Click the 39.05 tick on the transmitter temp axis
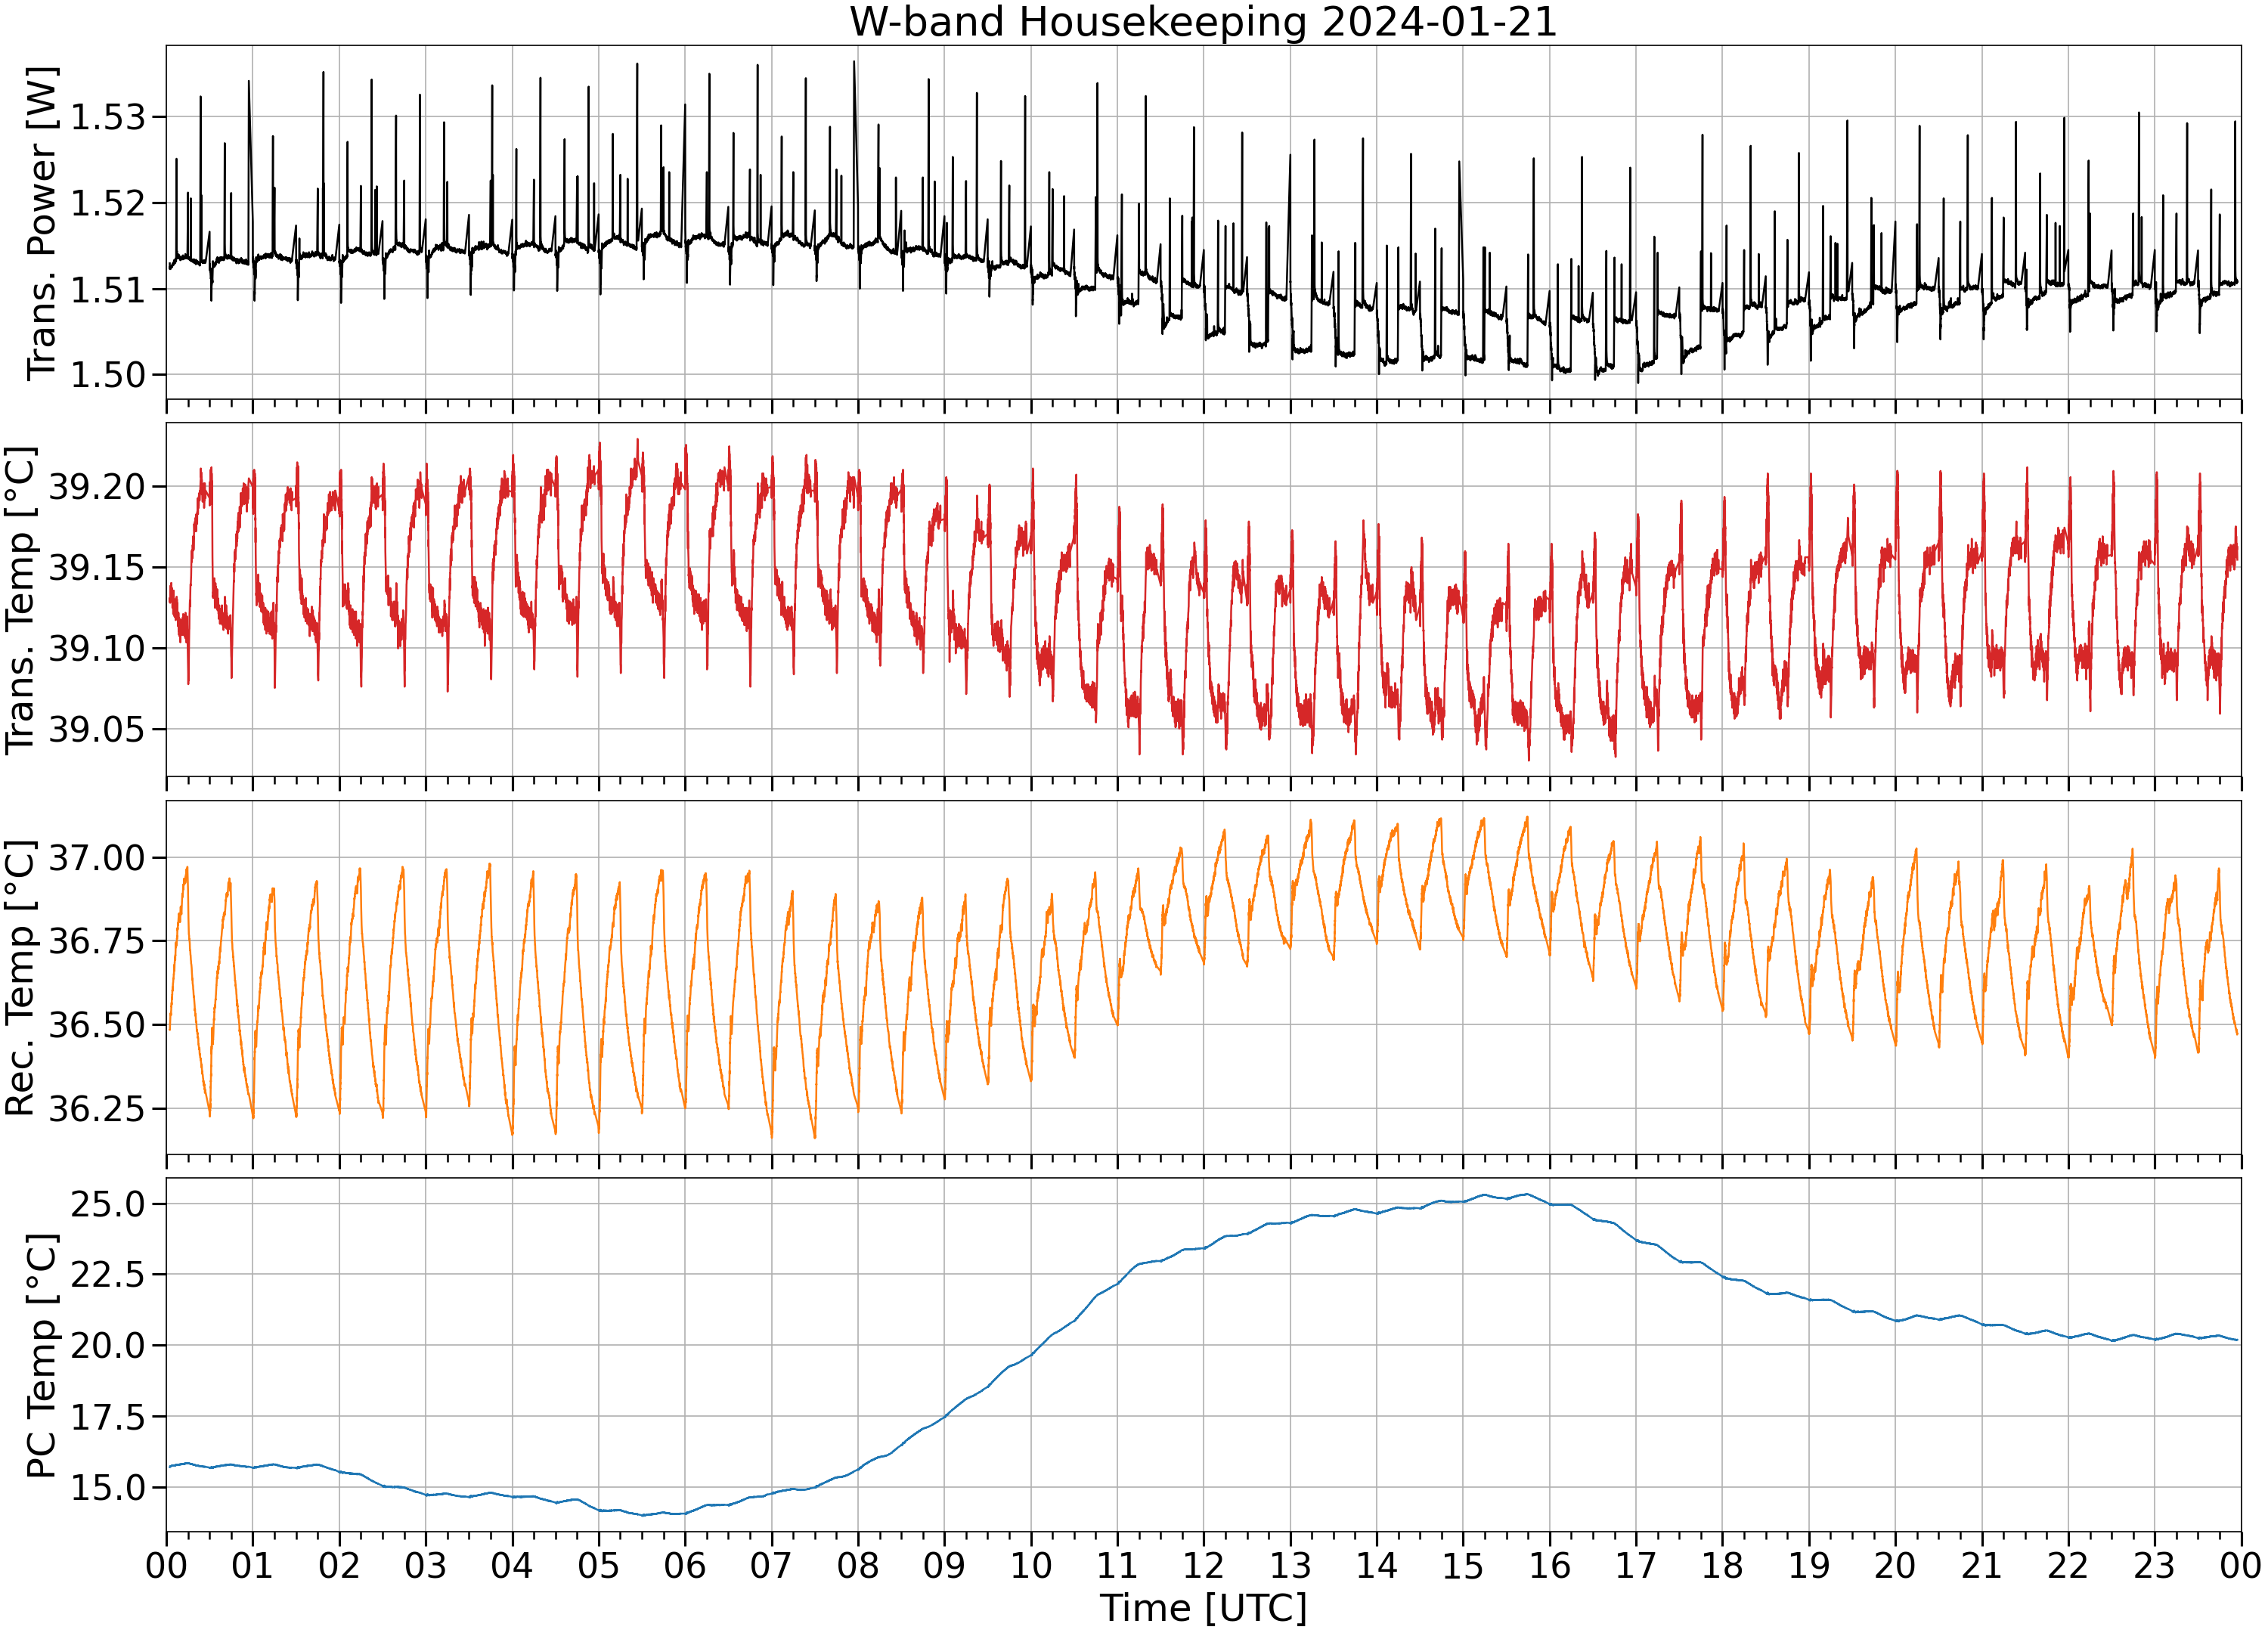The image size is (2268, 1633). tap(97, 729)
